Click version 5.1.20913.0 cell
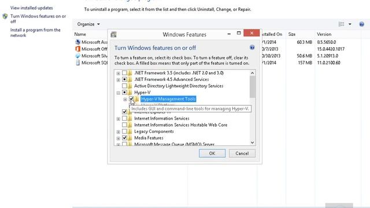 point(328,56)
